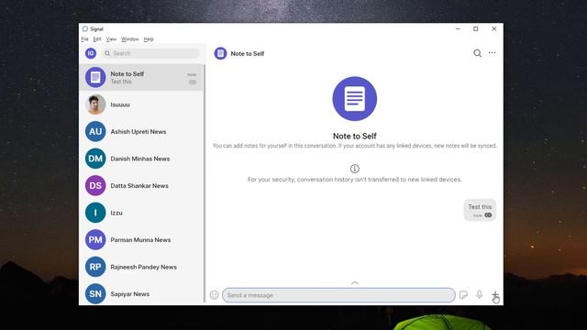
Task: Search within the Note to Self conversation
Action: (x=477, y=53)
